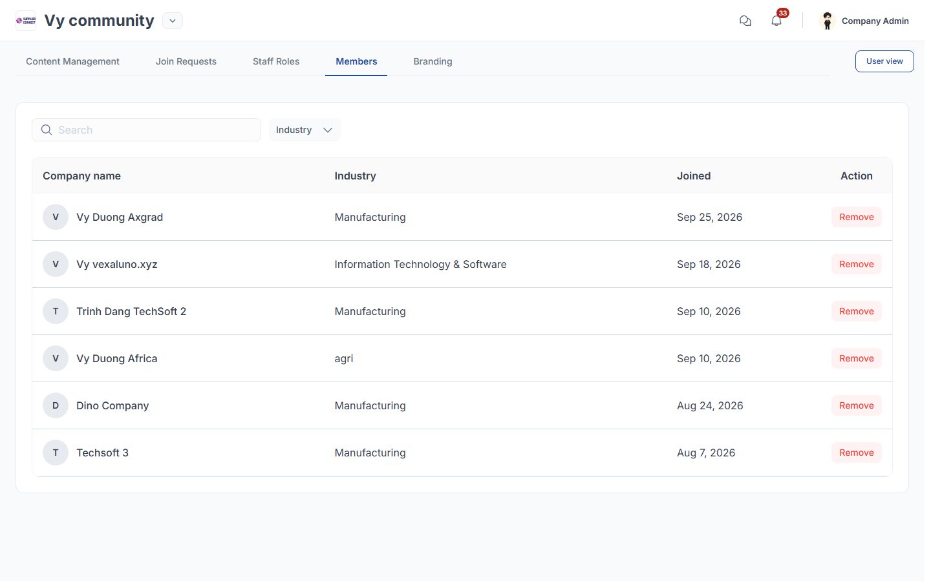Open the chat messages icon

(745, 21)
